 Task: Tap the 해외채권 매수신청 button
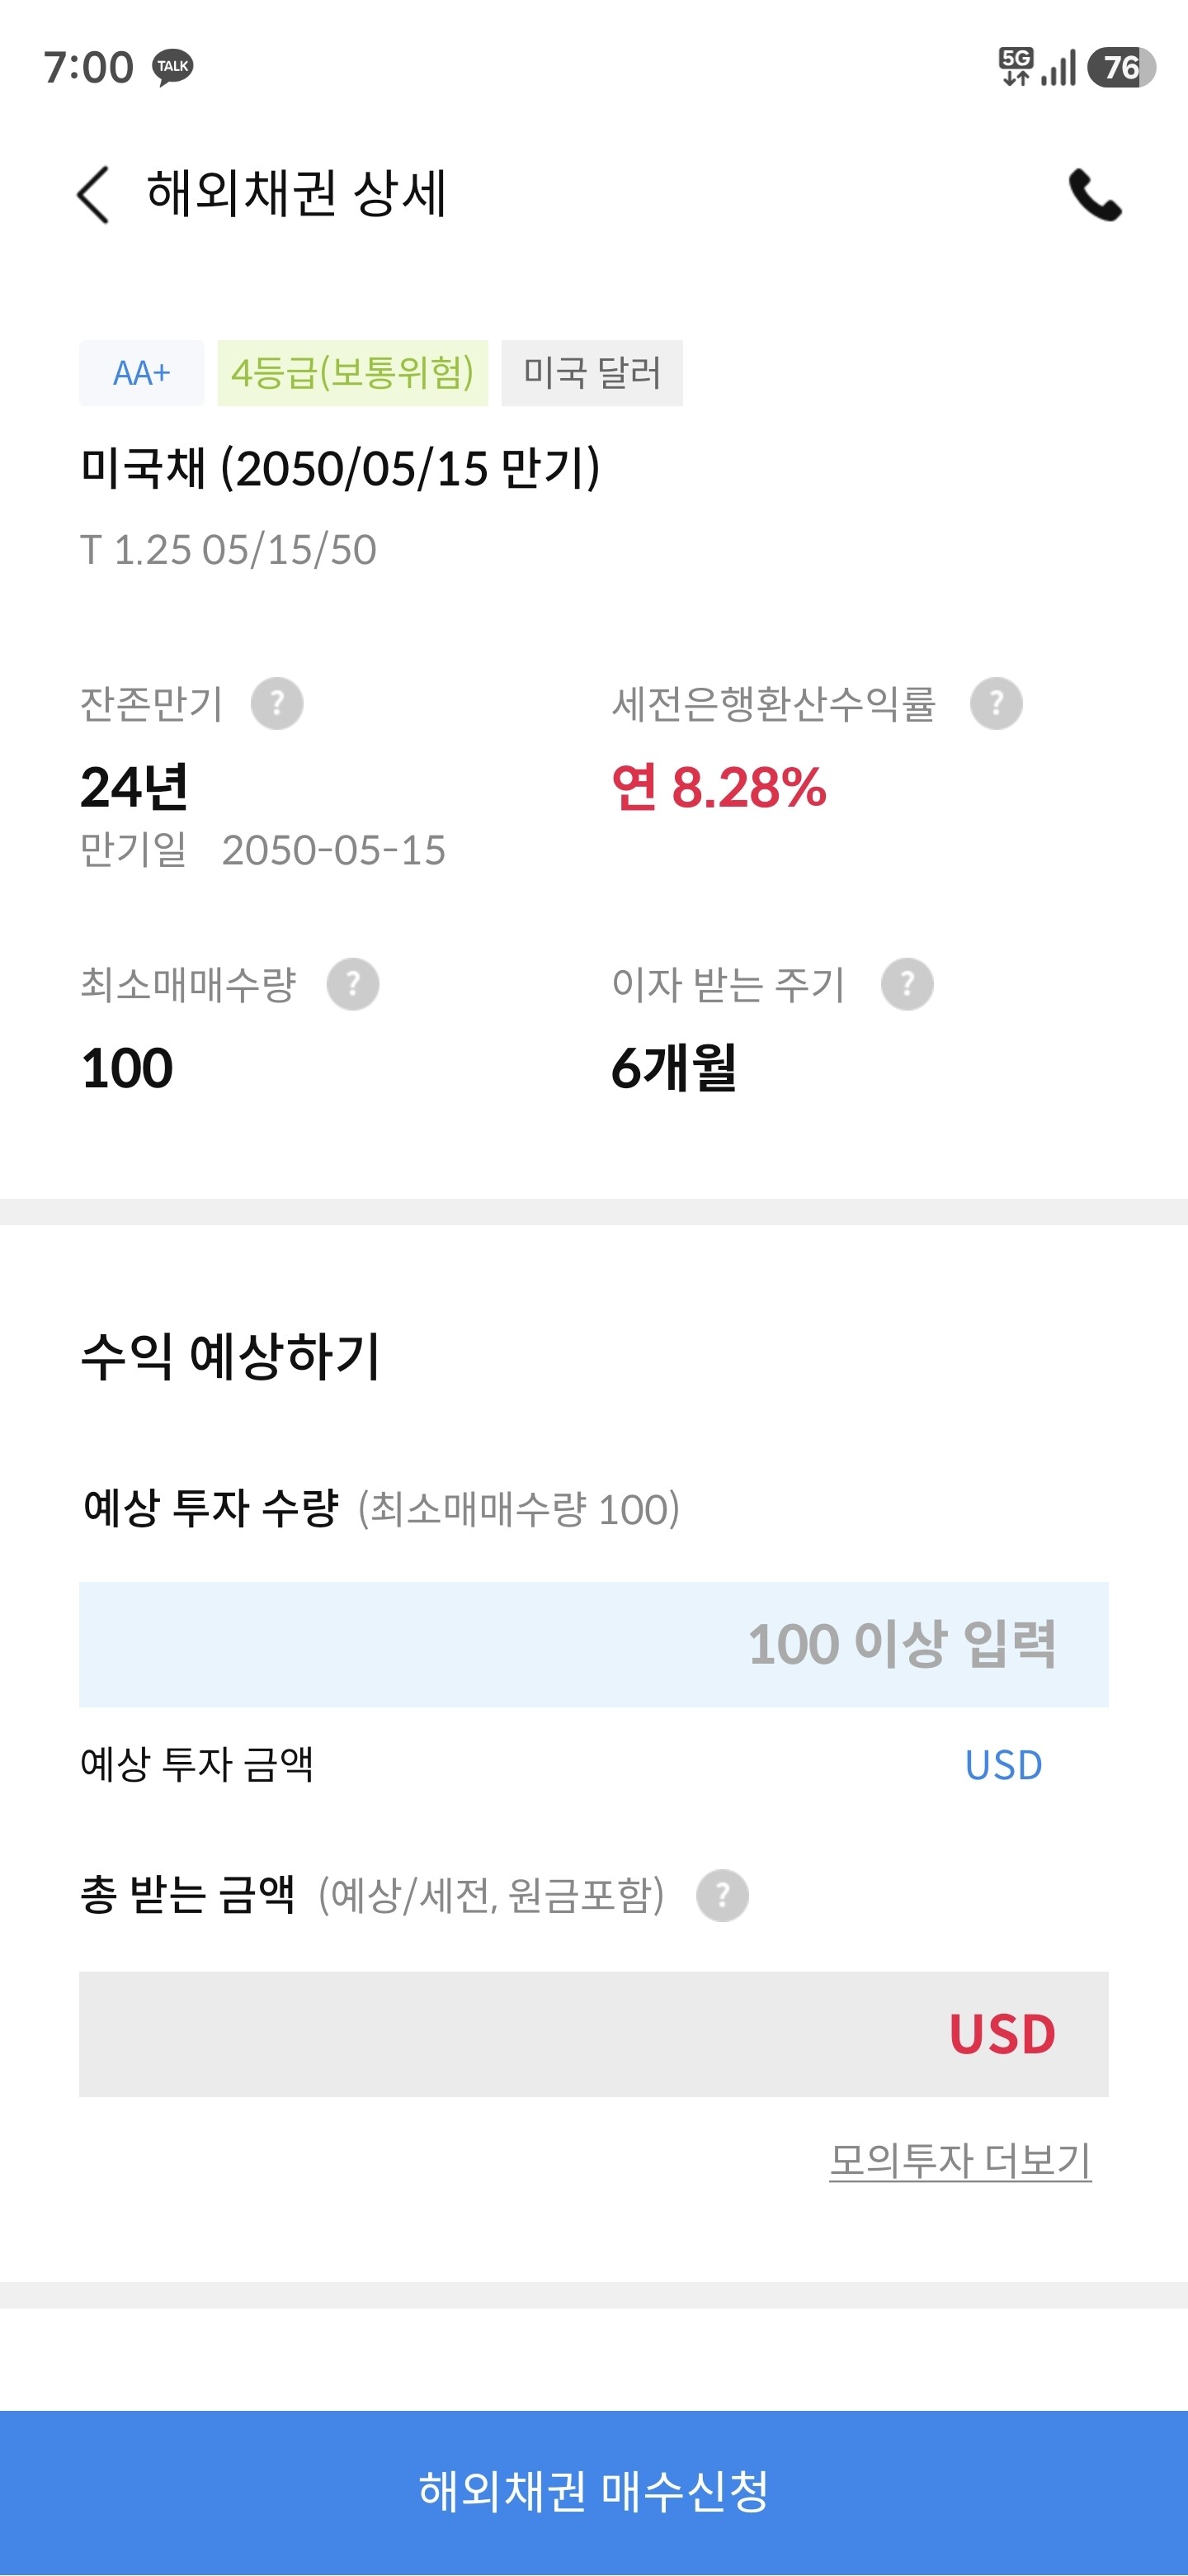click(593, 2491)
